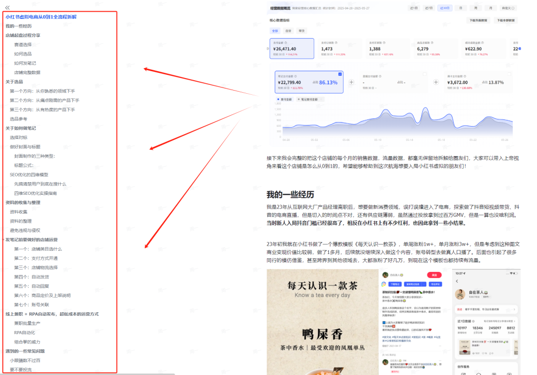The height and width of the screenshot is (375, 537).
Task: Jump to 我的一些经历 in the outline
Action: point(18,26)
